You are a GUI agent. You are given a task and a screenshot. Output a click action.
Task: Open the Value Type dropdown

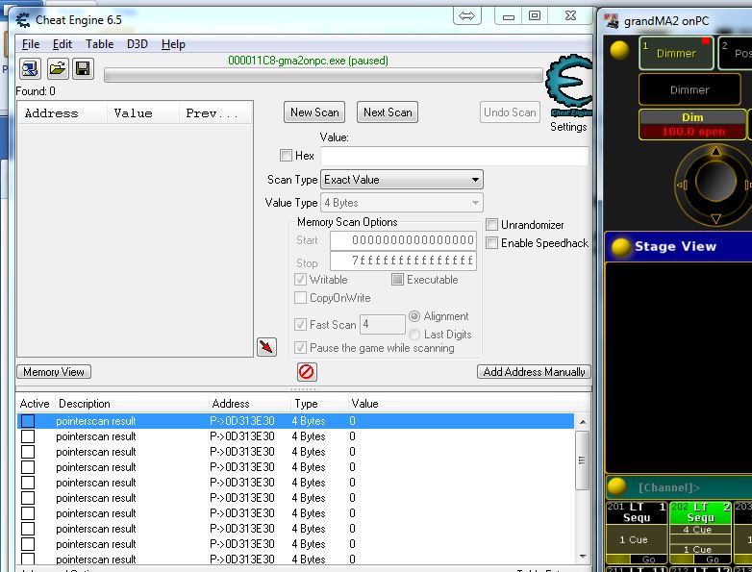401,202
